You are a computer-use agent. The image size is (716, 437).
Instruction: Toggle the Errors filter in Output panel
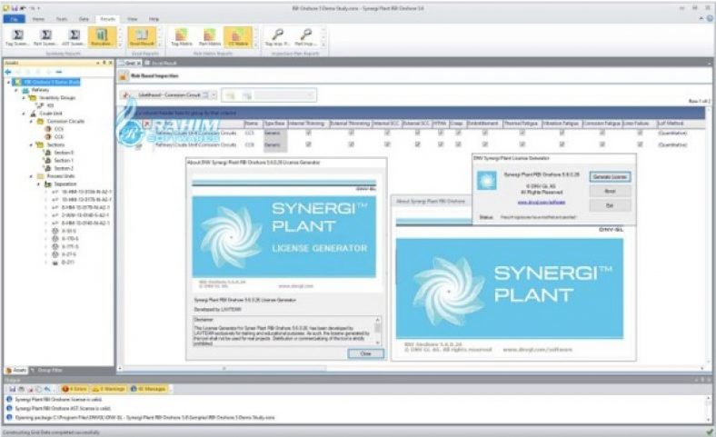point(74,389)
